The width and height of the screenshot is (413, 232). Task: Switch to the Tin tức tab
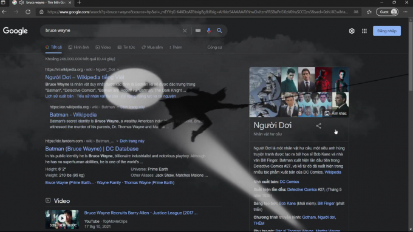pos(126,47)
